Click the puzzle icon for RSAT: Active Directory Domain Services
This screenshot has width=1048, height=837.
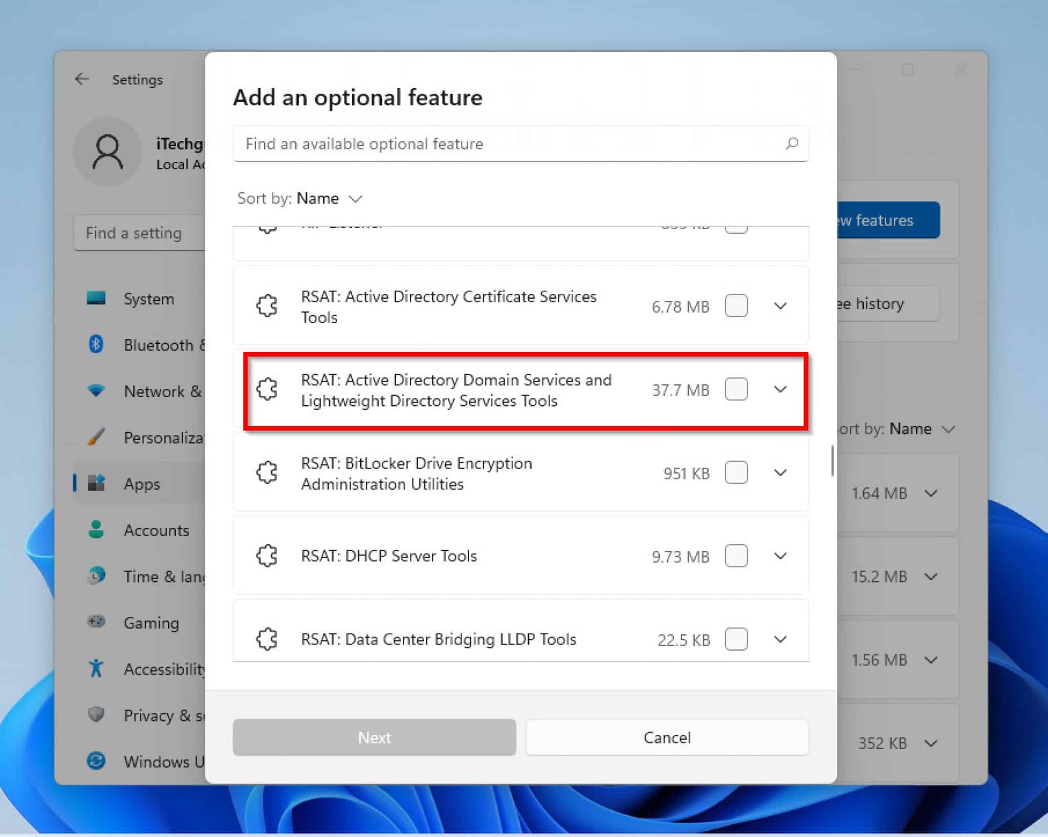267,389
